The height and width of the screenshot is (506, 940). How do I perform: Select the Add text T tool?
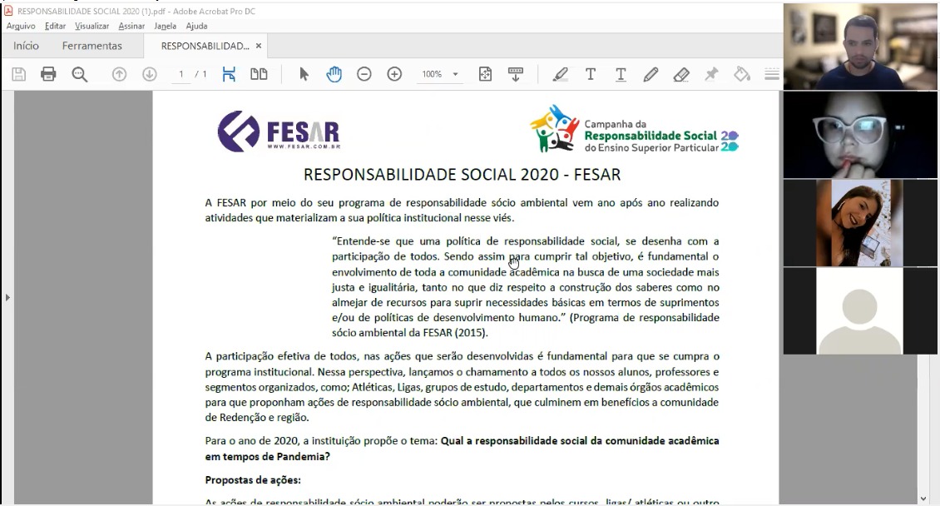click(x=591, y=74)
